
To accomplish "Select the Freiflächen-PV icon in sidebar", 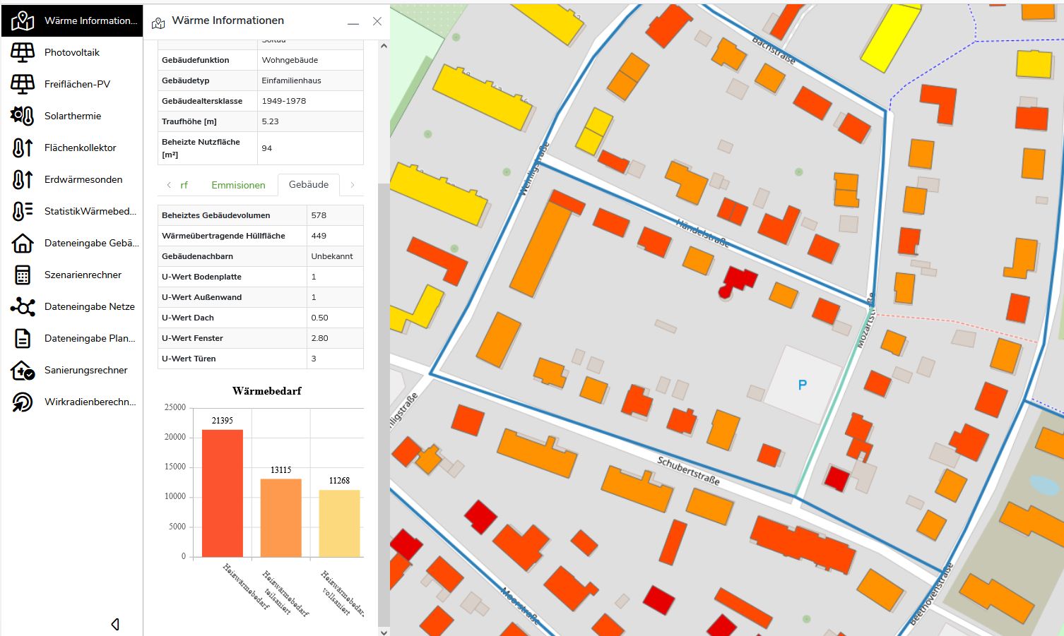I will (x=23, y=84).
